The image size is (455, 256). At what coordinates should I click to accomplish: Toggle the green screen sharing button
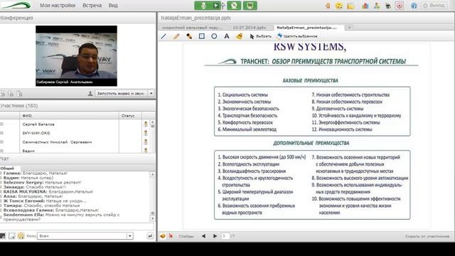tap(250, 6)
